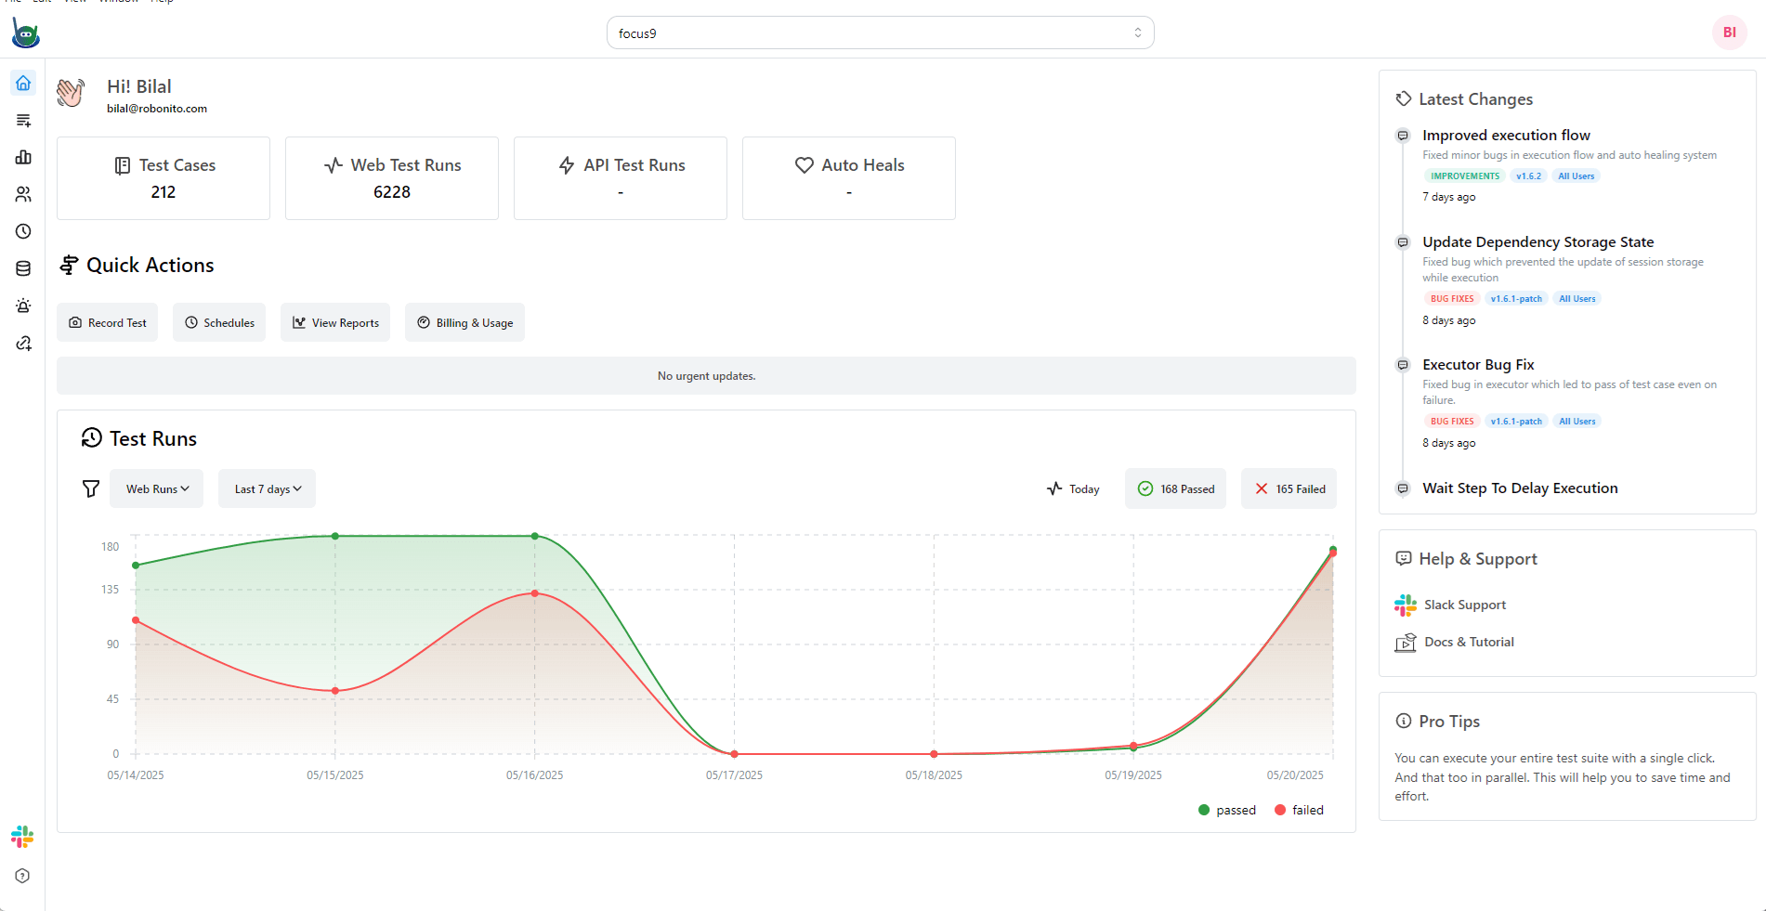This screenshot has height=911, width=1766.
Task: Open the BI user avatar menu
Action: tap(1729, 33)
